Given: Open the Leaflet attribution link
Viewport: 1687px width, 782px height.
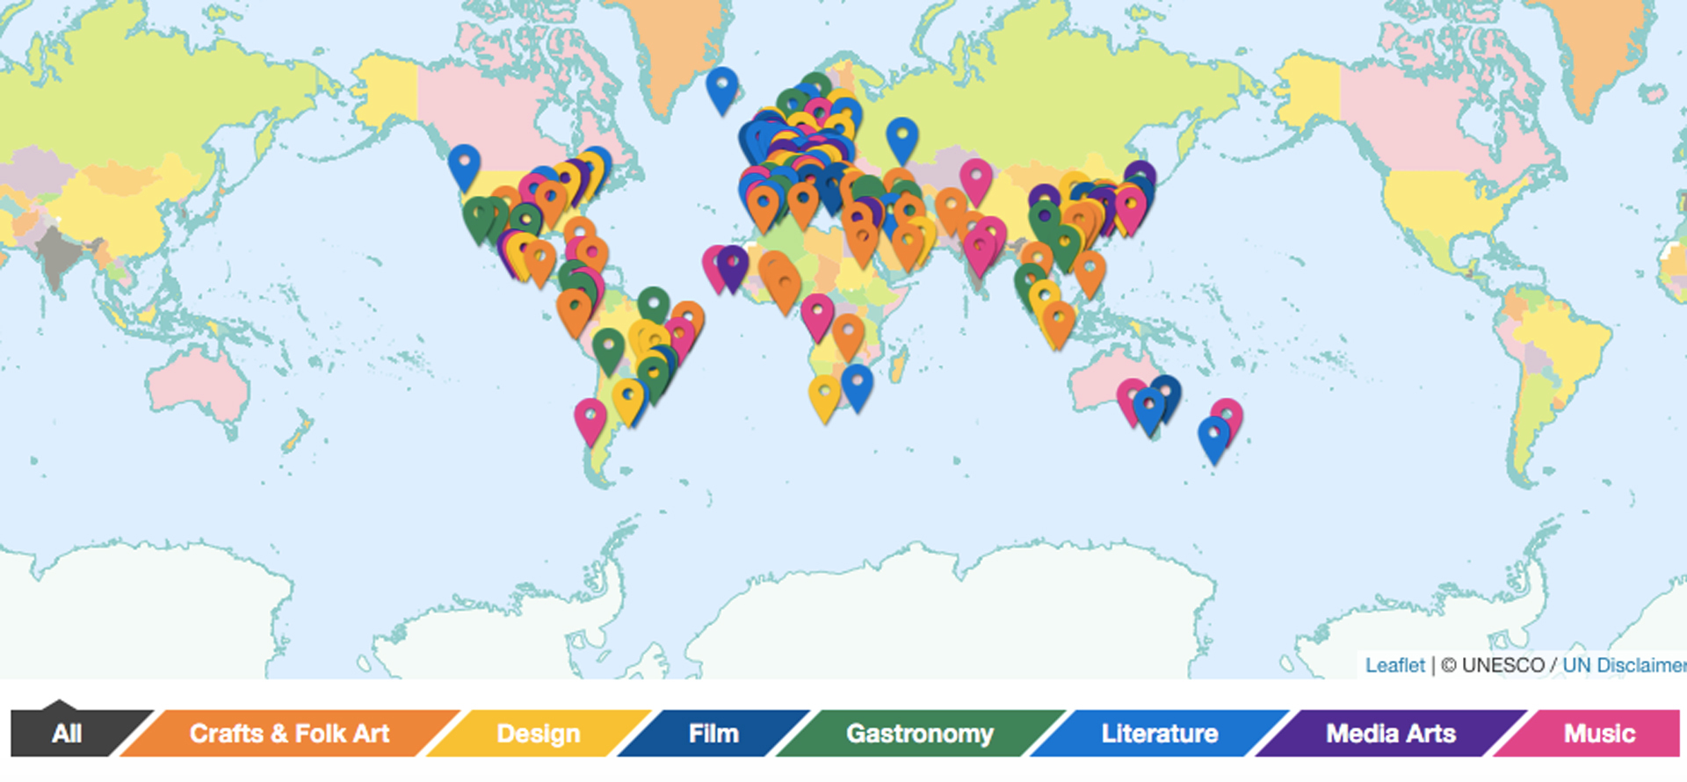Looking at the screenshot, I should (1394, 665).
